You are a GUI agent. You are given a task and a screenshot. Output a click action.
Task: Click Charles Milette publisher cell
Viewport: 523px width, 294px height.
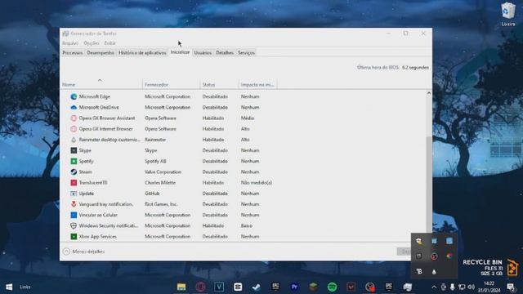click(160, 183)
